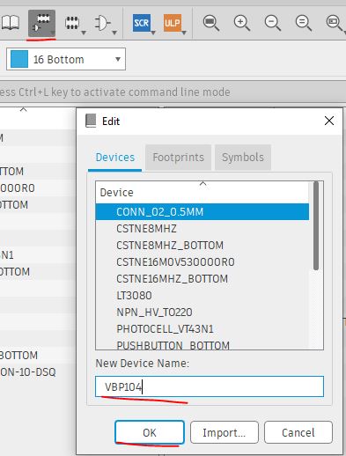Image resolution: width=346 pixels, height=456 pixels.
Task: Switch to the Symbols tab
Action: coord(243,158)
